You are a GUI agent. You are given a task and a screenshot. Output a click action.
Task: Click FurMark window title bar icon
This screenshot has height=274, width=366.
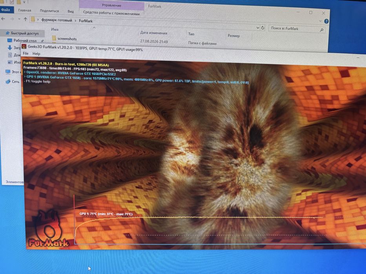(24, 46)
